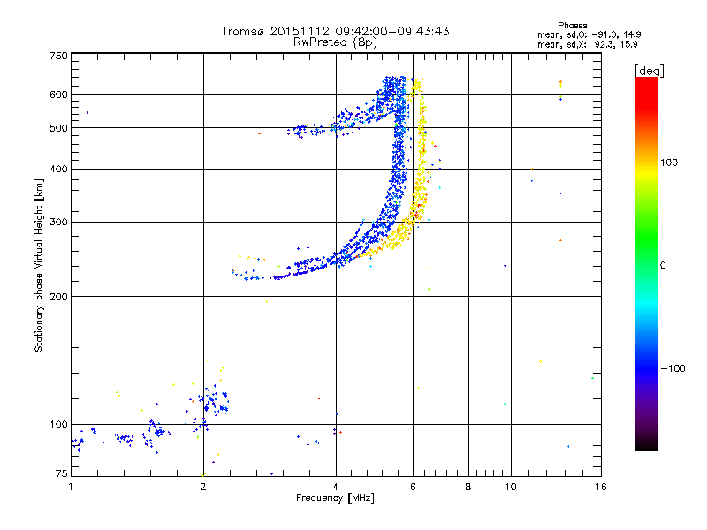Screen dimensions: 707x530
Task: Click the y-axis tick label '200'
Action: pos(58,297)
